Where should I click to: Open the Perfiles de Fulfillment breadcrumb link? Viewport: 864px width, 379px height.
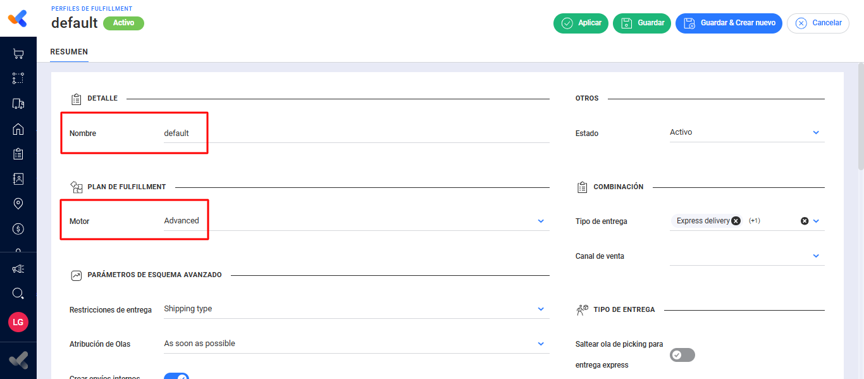(92, 8)
